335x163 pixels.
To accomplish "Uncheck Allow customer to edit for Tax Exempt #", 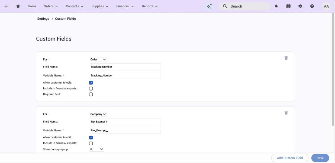I will coord(91,138).
